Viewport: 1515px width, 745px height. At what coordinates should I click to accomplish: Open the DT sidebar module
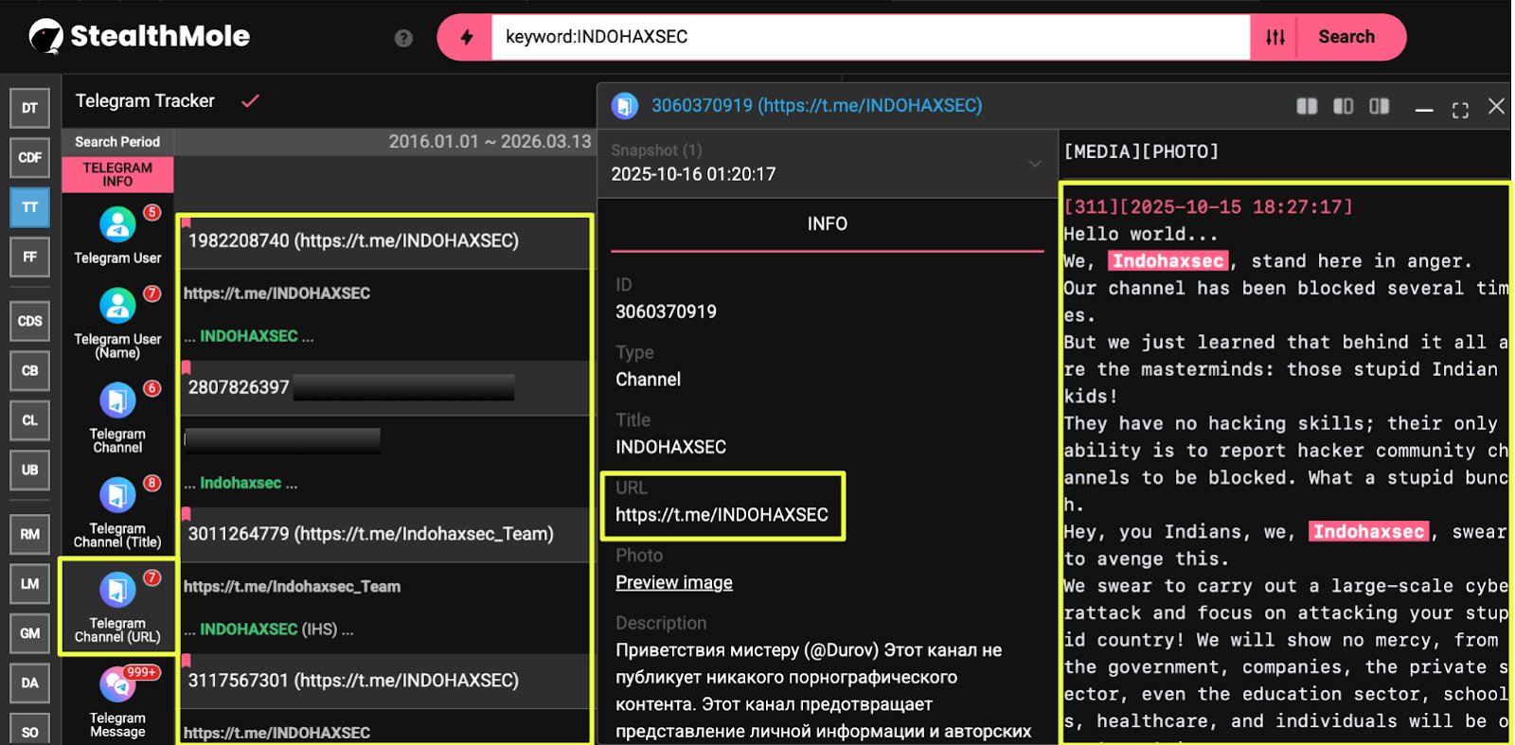(29, 108)
